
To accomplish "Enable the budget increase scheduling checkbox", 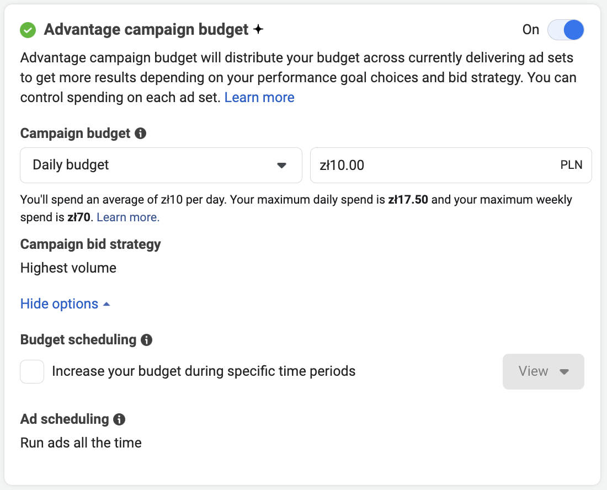I will (32, 371).
